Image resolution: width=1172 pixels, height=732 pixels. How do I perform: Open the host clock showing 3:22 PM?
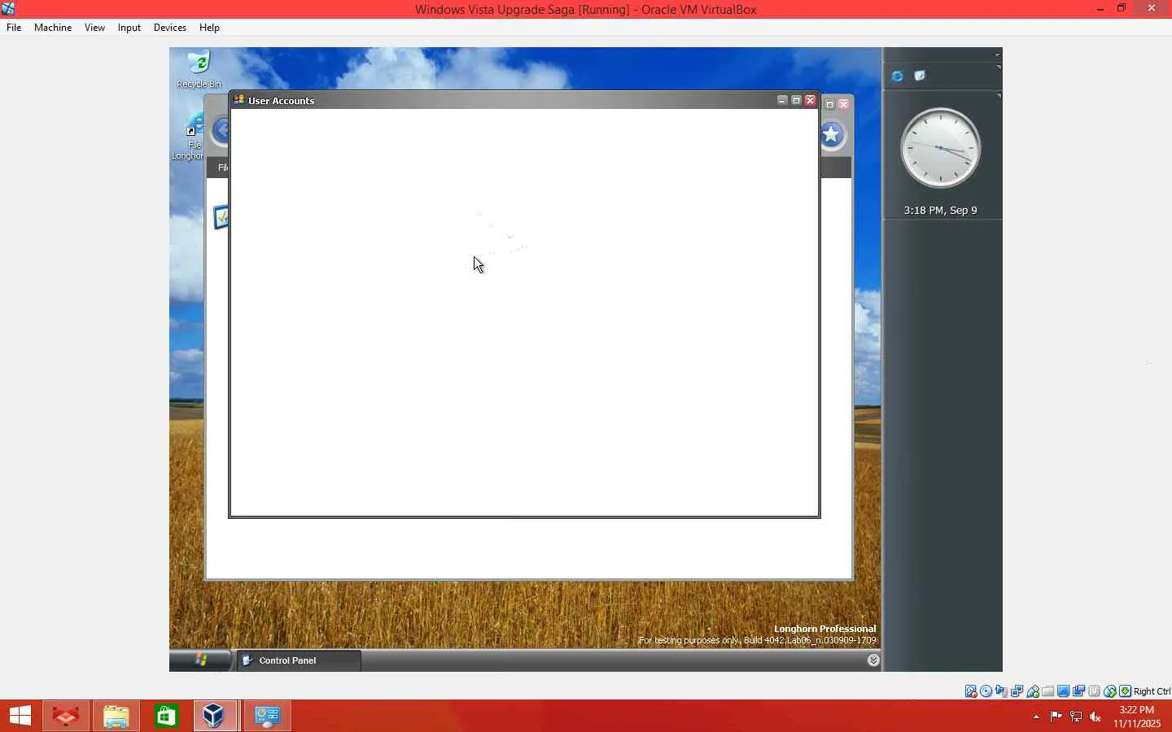click(x=1137, y=717)
